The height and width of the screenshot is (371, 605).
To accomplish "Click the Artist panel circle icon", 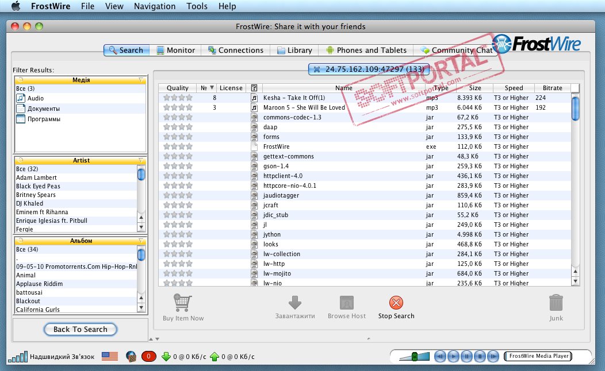I will pos(21,160).
